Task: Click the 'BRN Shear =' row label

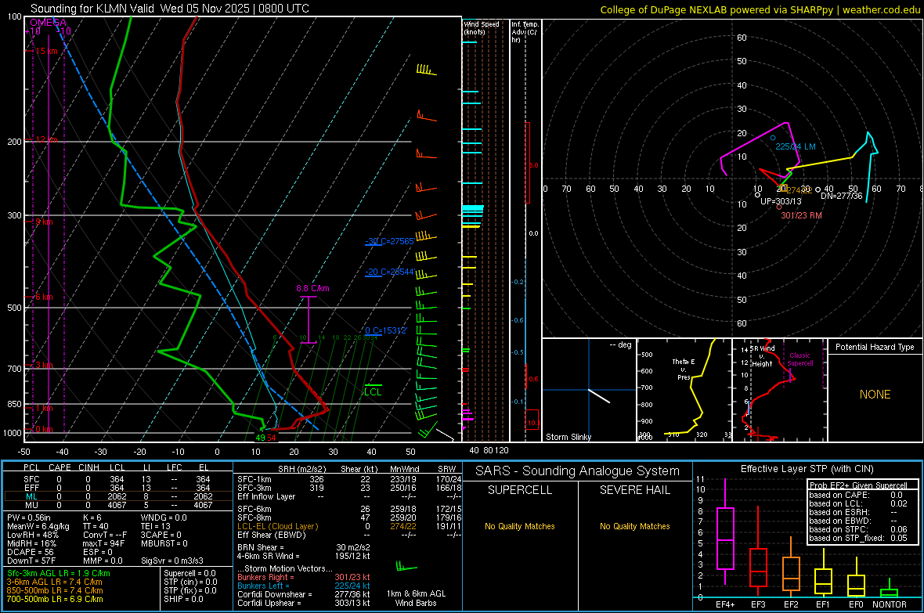Action: pyautogui.click(x=261, y=547)
